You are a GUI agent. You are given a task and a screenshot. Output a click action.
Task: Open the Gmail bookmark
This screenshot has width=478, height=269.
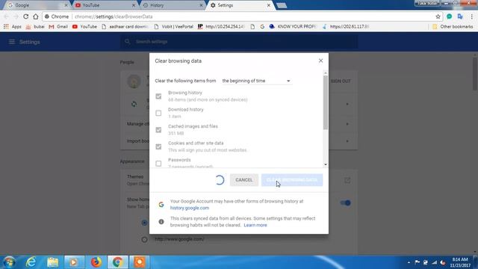point(58,27)
